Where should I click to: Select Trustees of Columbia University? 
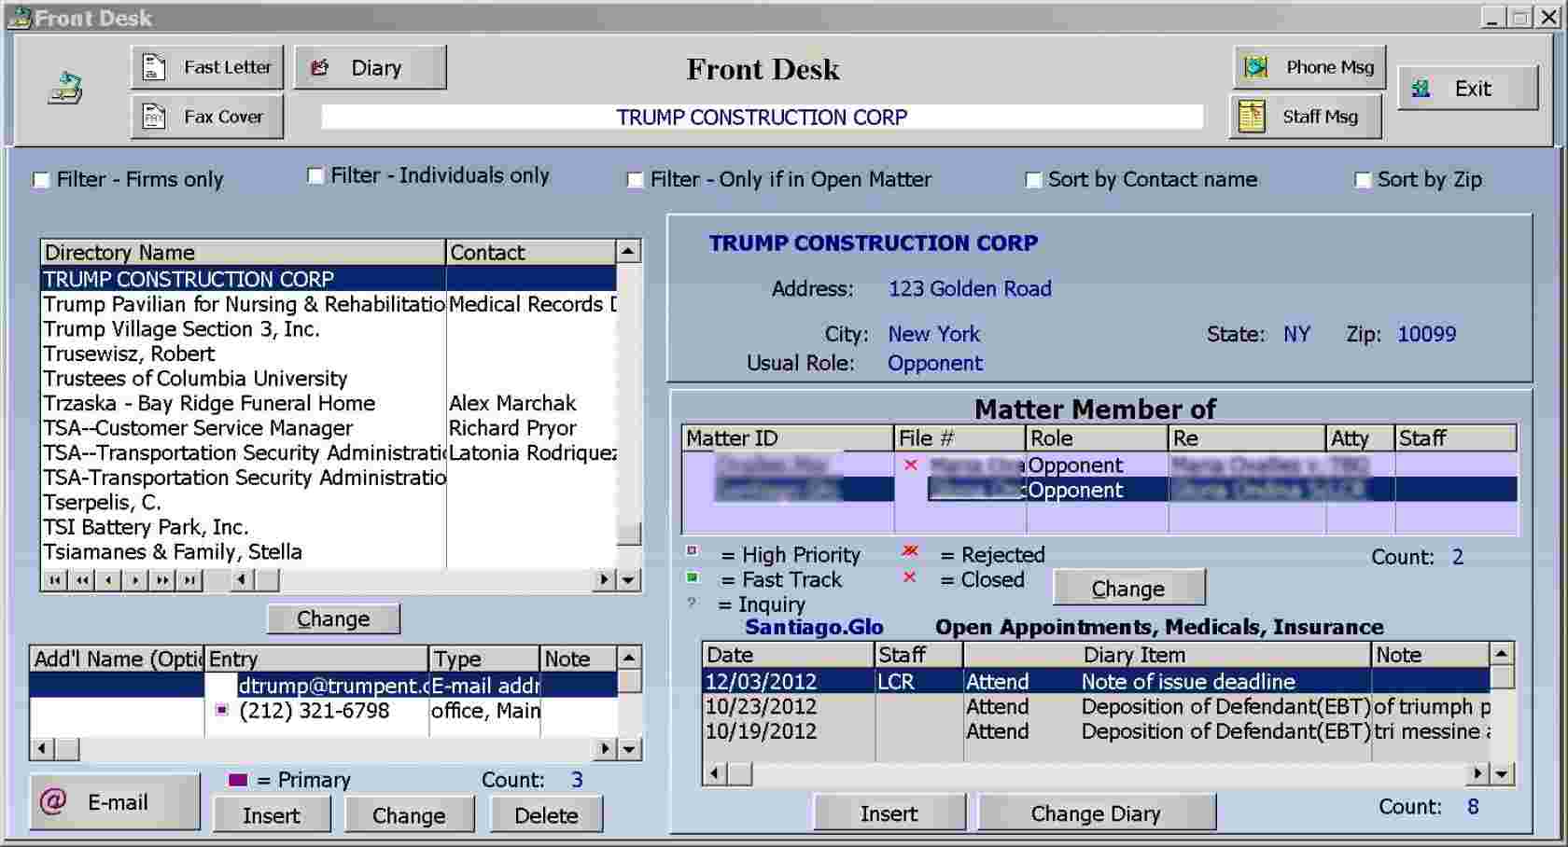coord(328,379)
